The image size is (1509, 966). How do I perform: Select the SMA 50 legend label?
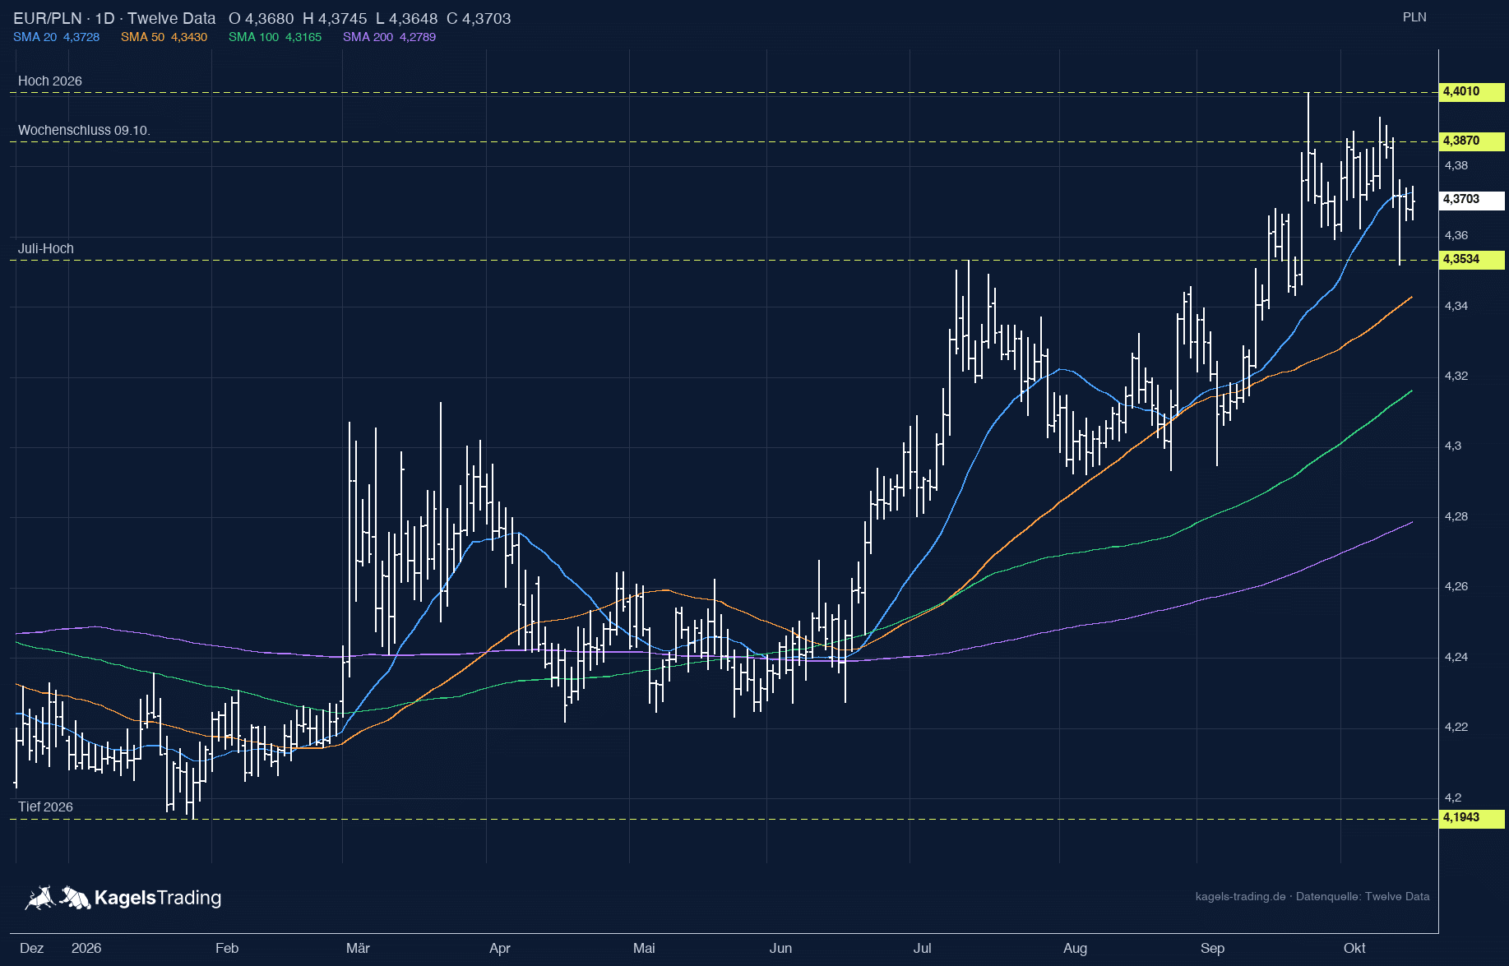coord(164,37)
